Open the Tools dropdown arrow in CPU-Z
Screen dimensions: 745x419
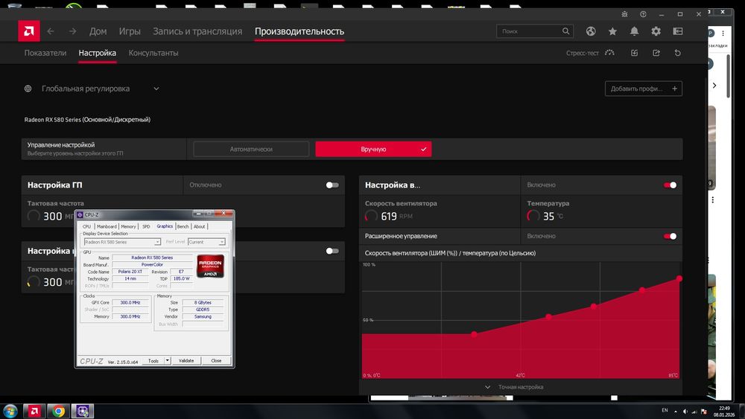pos(167,361)
